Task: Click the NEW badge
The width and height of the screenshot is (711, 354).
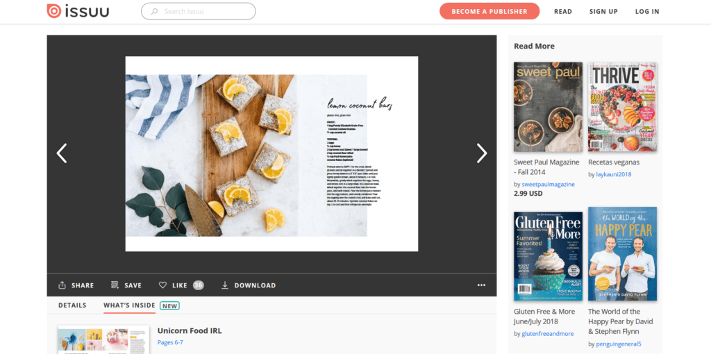Action: (169, 306)
